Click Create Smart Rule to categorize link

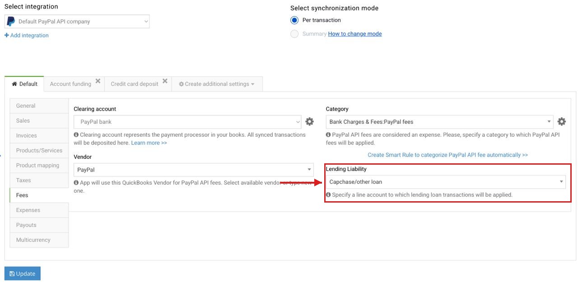click(447, 155)
